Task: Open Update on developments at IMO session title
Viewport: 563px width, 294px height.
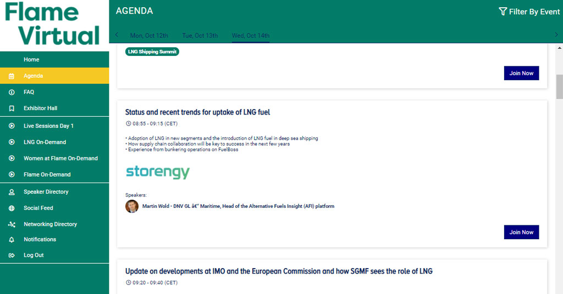Action: click(x=279, y=271)
